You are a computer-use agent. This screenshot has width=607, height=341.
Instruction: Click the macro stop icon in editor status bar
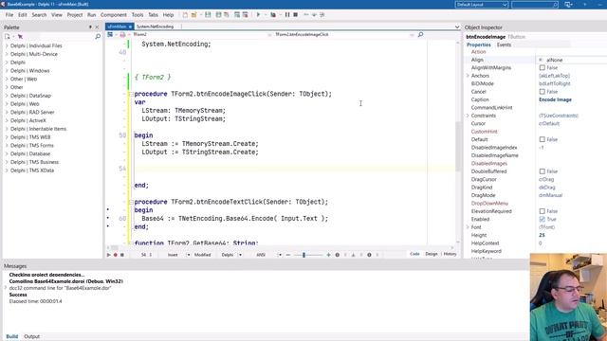click(122, 255)
